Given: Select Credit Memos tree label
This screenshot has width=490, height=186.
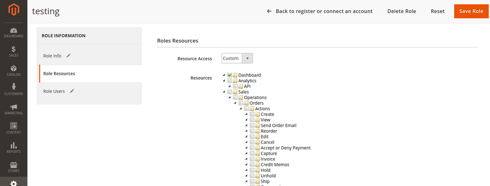Looking at the screenshot, I should (275, 165).
